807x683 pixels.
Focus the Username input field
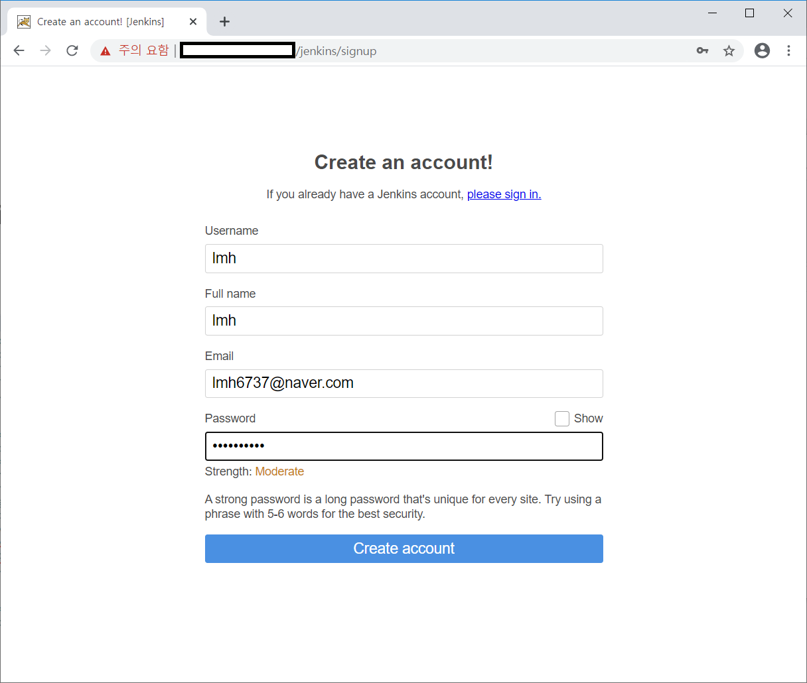coord(403,259)
